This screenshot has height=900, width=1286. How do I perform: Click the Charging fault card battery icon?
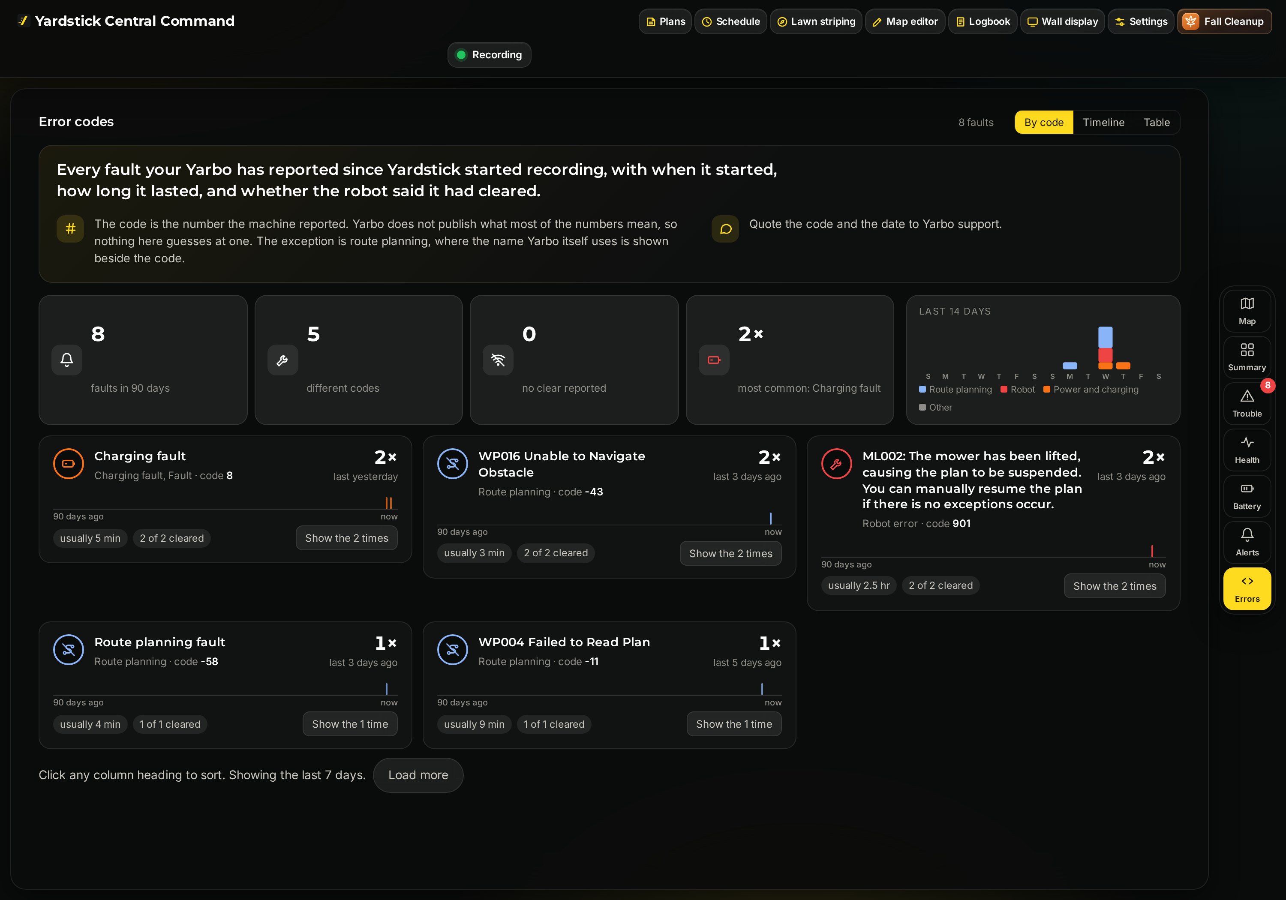click(68, 464)
